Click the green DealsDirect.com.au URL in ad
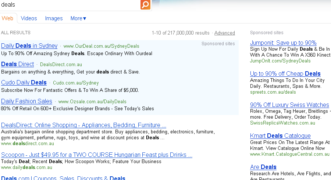The width and height of the screenshot is (331, 180). pos(61,65)
